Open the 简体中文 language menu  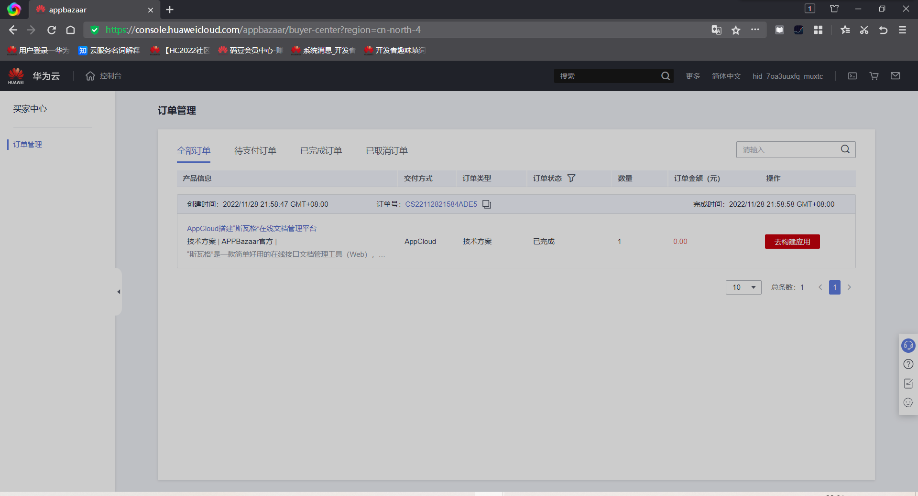[726, 76]
